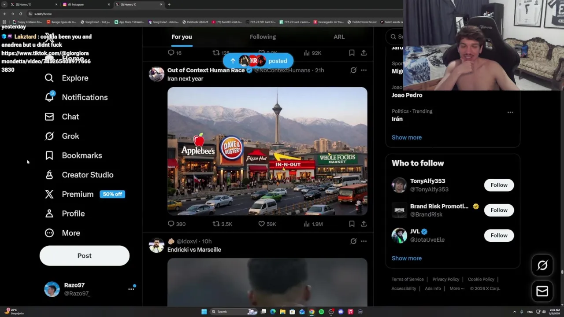Open Microsoft Edge from taskbar
The image size is (564, 317).
click(x=273, y=312)
